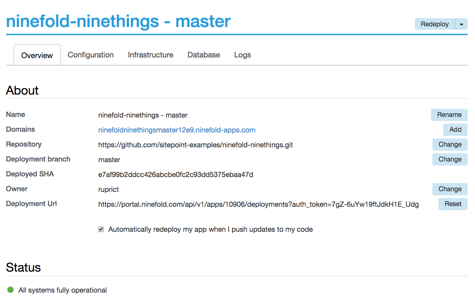Stay on the Overview tab

coord(37,54)
